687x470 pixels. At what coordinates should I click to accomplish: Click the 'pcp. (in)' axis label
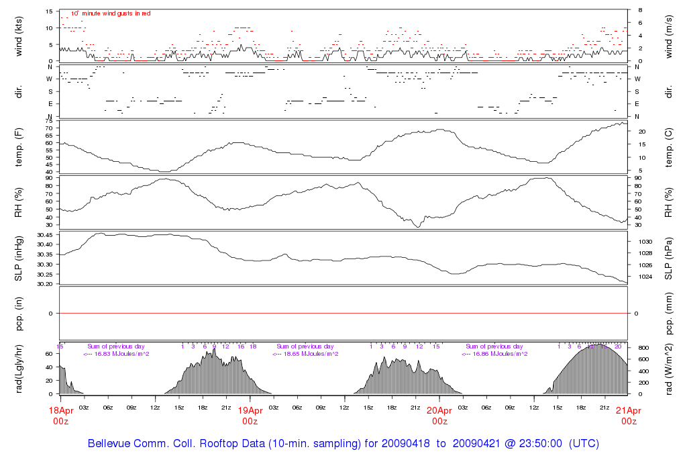click(x=18, y=314)
